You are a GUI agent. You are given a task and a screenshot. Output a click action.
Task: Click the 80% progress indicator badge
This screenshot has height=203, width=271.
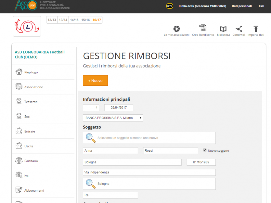point(170,6)
